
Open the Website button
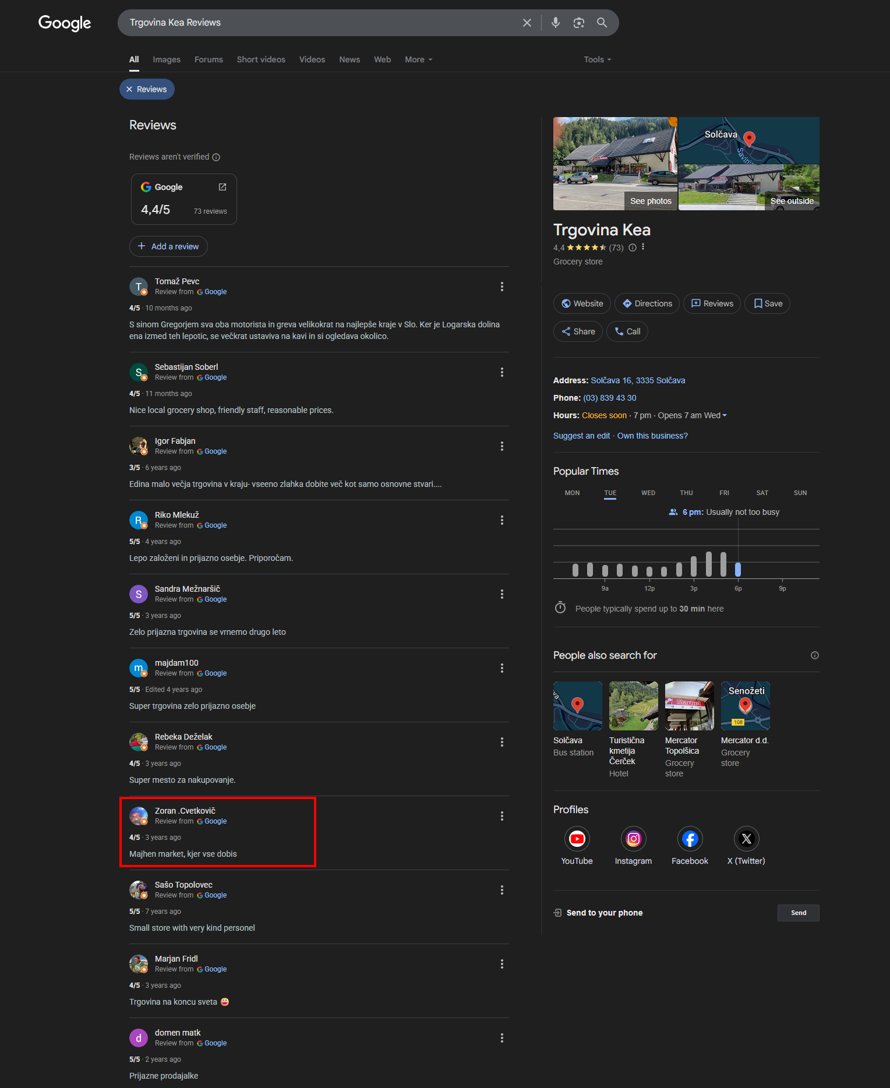[582, 303]
